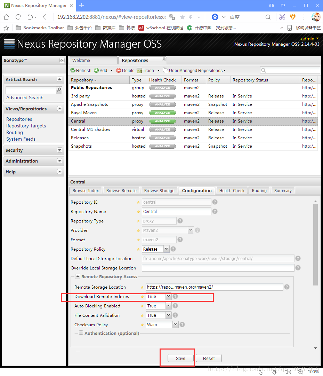Switch to the Browse Remote tab
Image resolution: width=323 pixels, height=376 pixels.
pos(121,191)
